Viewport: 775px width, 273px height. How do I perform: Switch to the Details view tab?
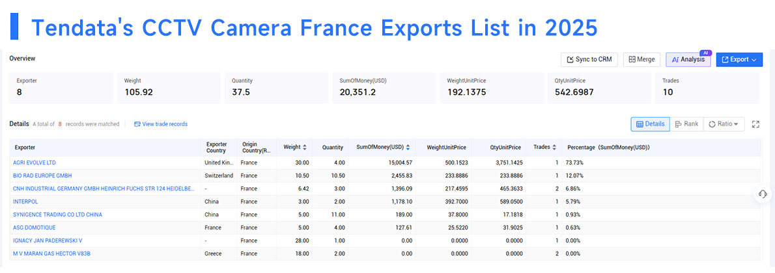point(650,124)
